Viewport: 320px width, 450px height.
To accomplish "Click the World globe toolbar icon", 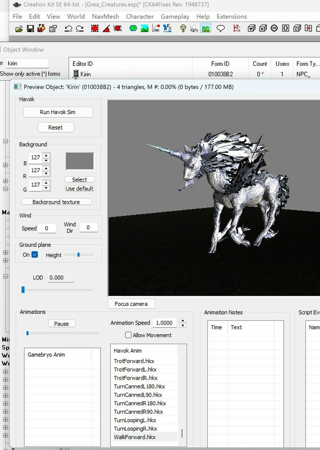I will [133, 28].
